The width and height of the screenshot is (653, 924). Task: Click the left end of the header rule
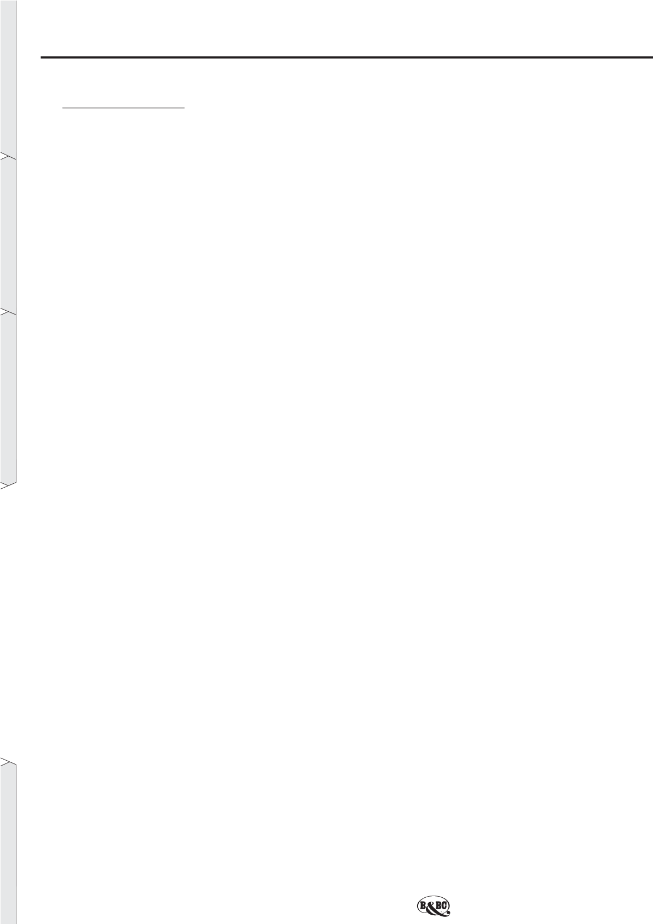[x=43, y=57]
